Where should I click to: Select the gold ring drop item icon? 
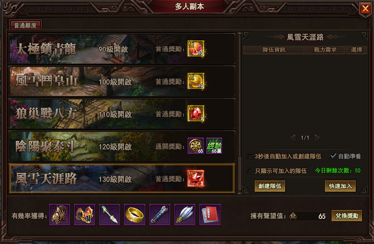(135, 214)
